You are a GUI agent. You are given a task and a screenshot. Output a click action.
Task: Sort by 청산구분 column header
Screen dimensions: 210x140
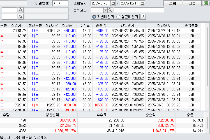point(35,25)
